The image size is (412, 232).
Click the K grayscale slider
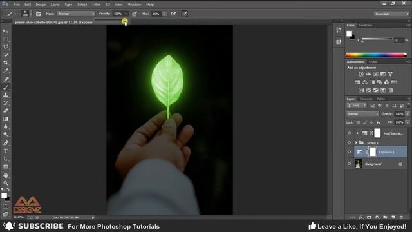[x=377, y=39]
